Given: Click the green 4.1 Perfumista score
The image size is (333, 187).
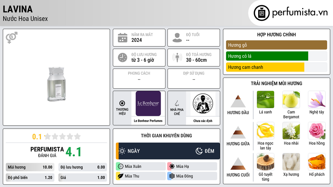Looking at the screenshot, I should [x=73, y=152].
